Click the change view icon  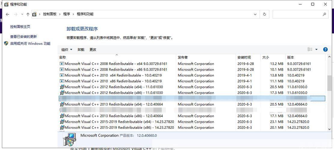tap(310, 49)
